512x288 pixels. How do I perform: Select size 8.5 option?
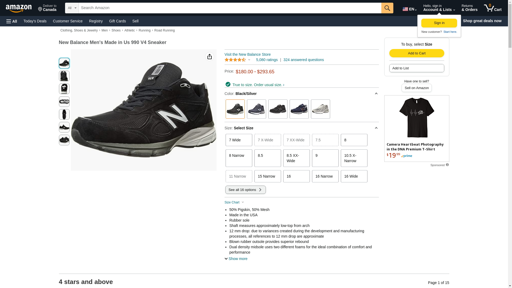(267, 158)
